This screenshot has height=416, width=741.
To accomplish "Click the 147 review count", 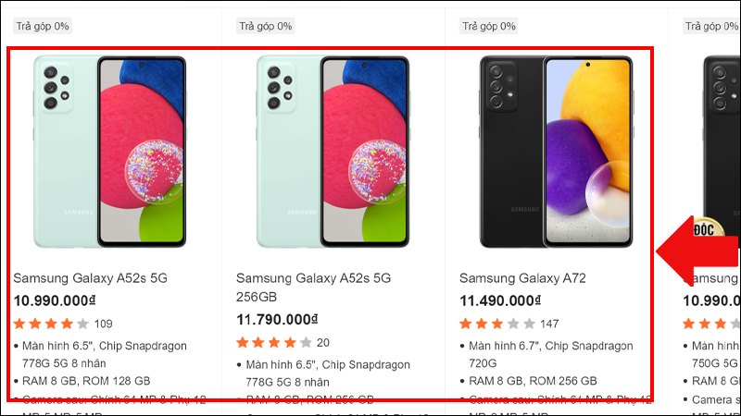I will pos(549,324).
